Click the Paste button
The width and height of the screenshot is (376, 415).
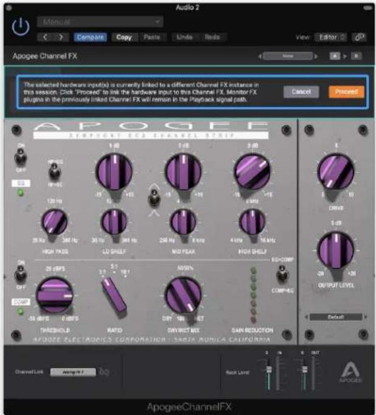click(x=151, y=37)
